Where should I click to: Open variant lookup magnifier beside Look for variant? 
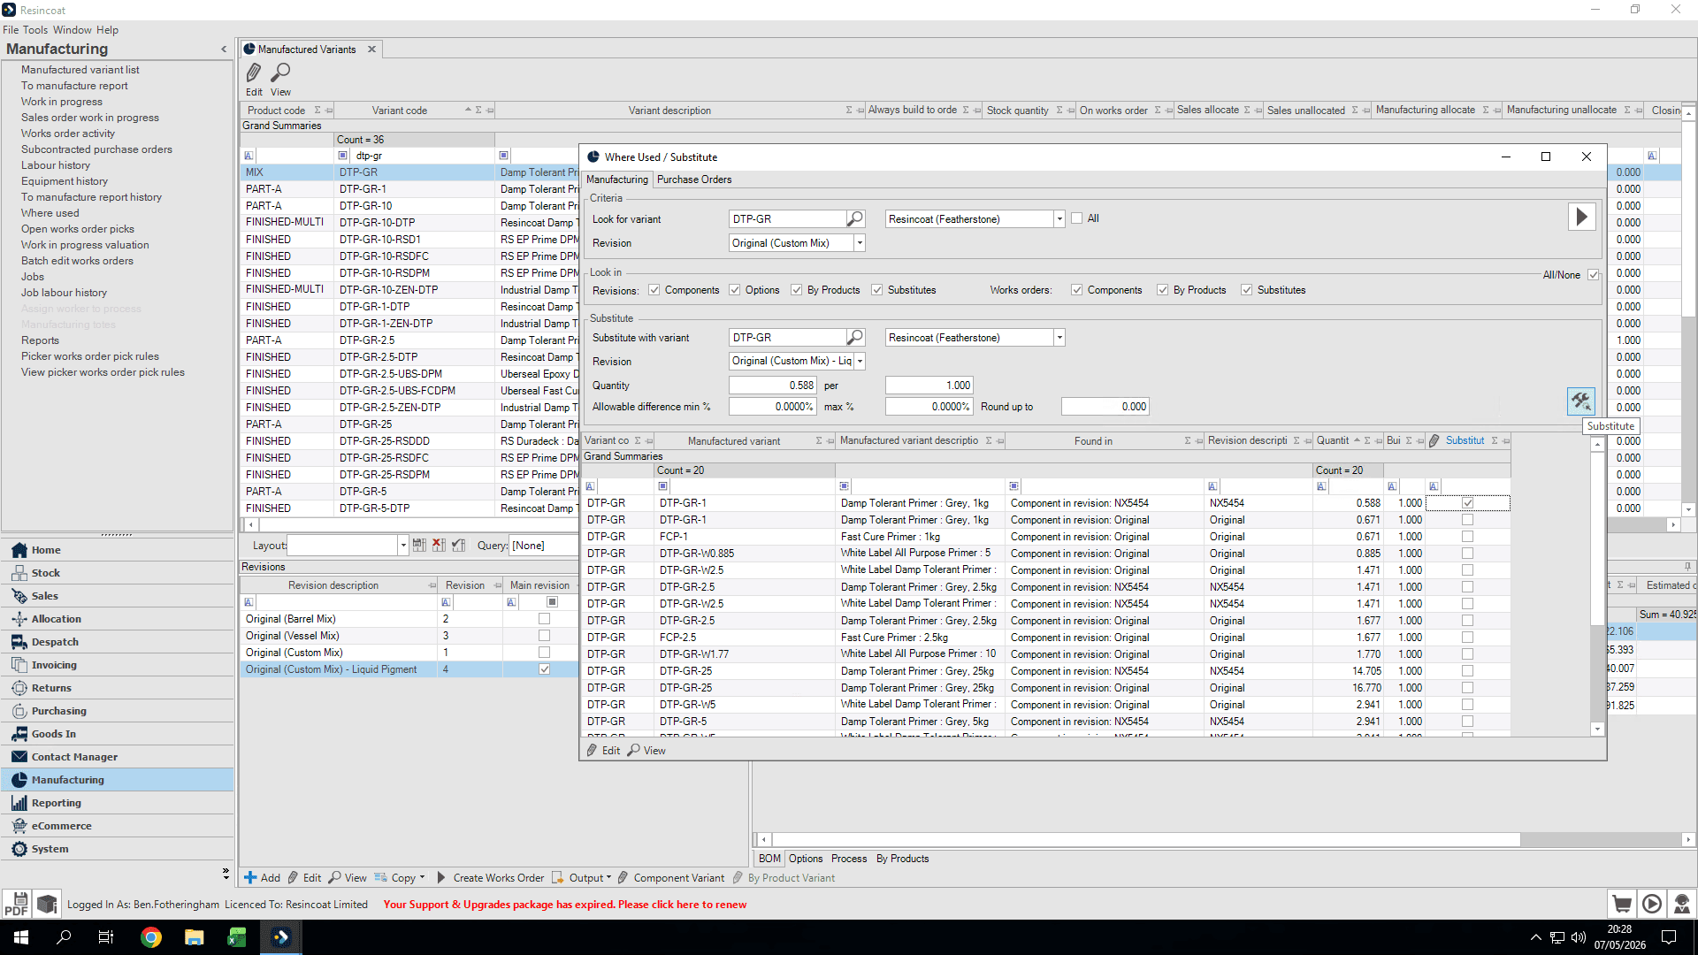[x=854, y=218]
